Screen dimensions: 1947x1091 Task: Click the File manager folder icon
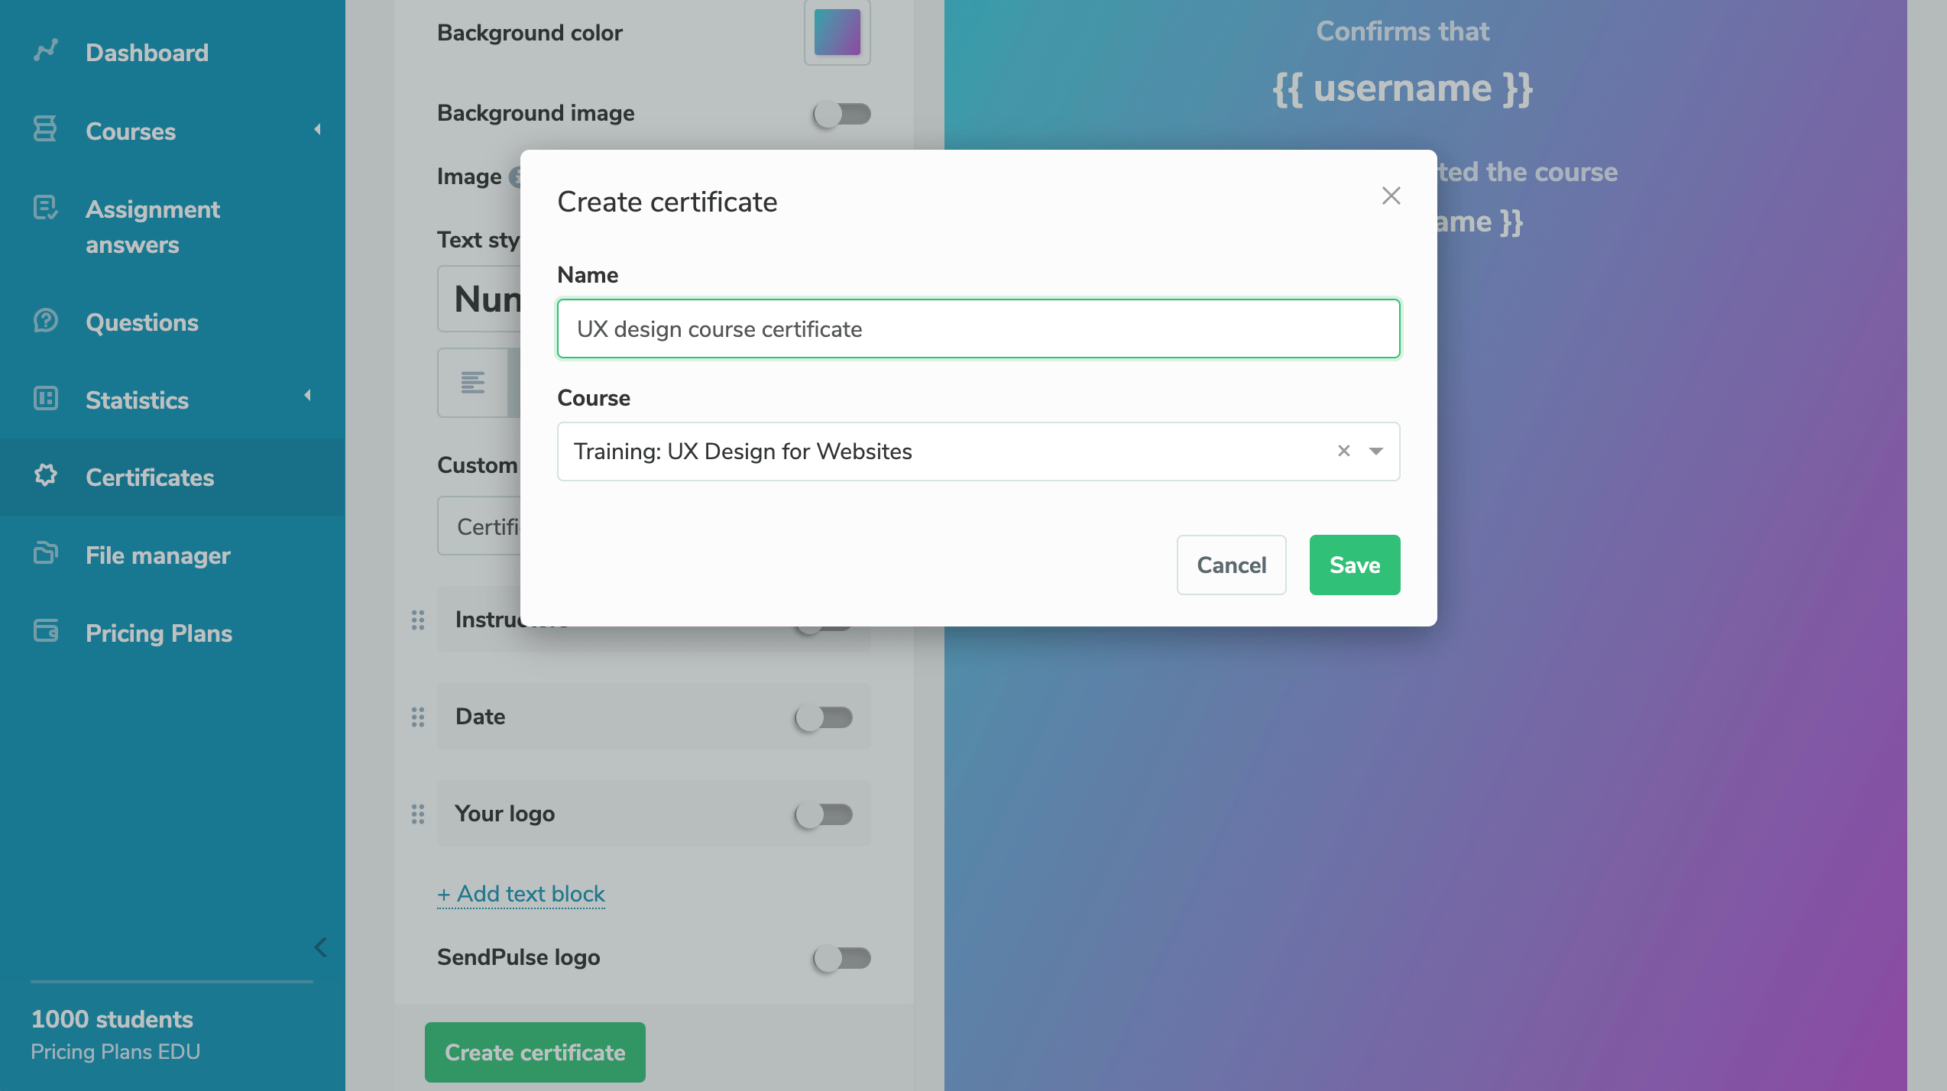pos(45,553)
